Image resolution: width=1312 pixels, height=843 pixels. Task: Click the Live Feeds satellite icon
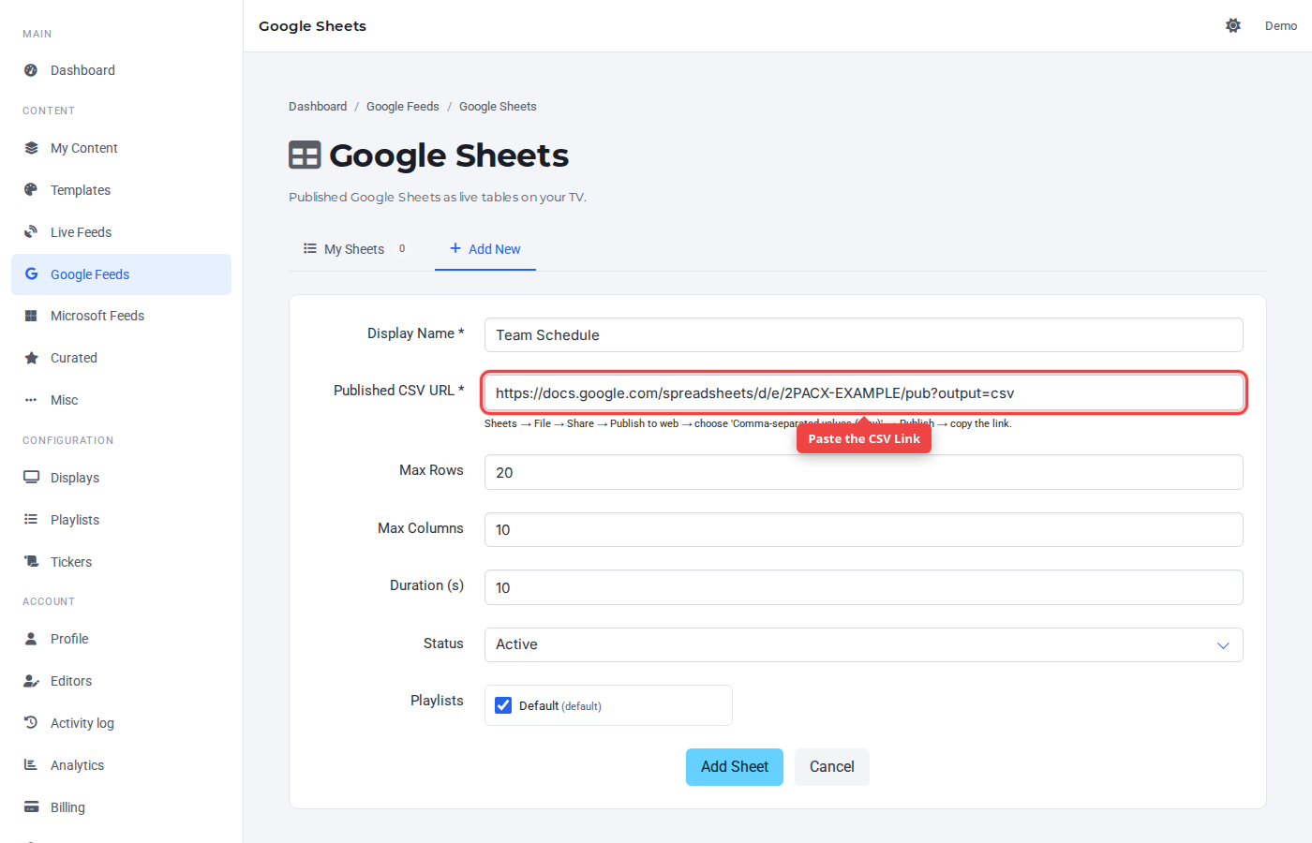click(x=31, y=232)
